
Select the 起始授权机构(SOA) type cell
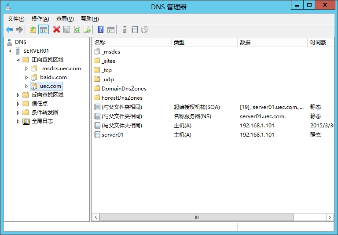point(197,107)
